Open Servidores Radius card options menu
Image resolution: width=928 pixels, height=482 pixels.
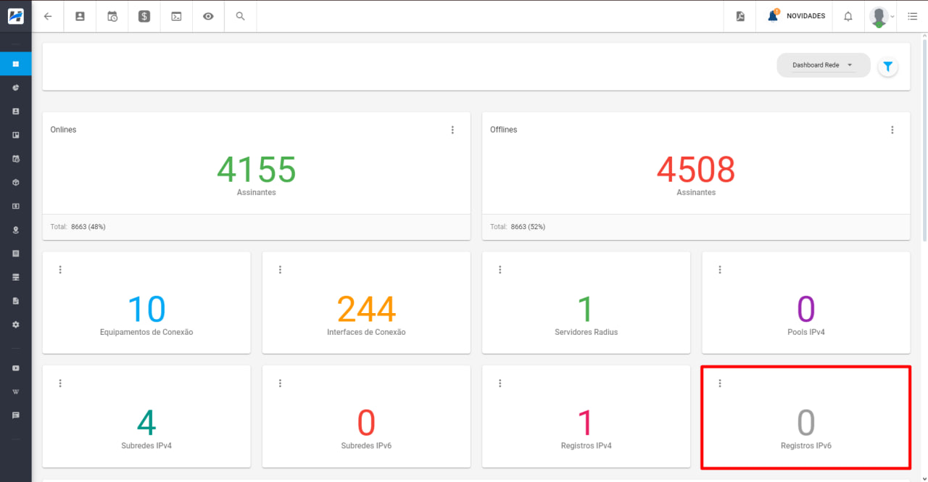pos(500,270)
